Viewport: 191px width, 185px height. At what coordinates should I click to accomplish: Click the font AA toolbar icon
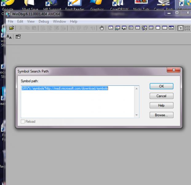[9, 36]
